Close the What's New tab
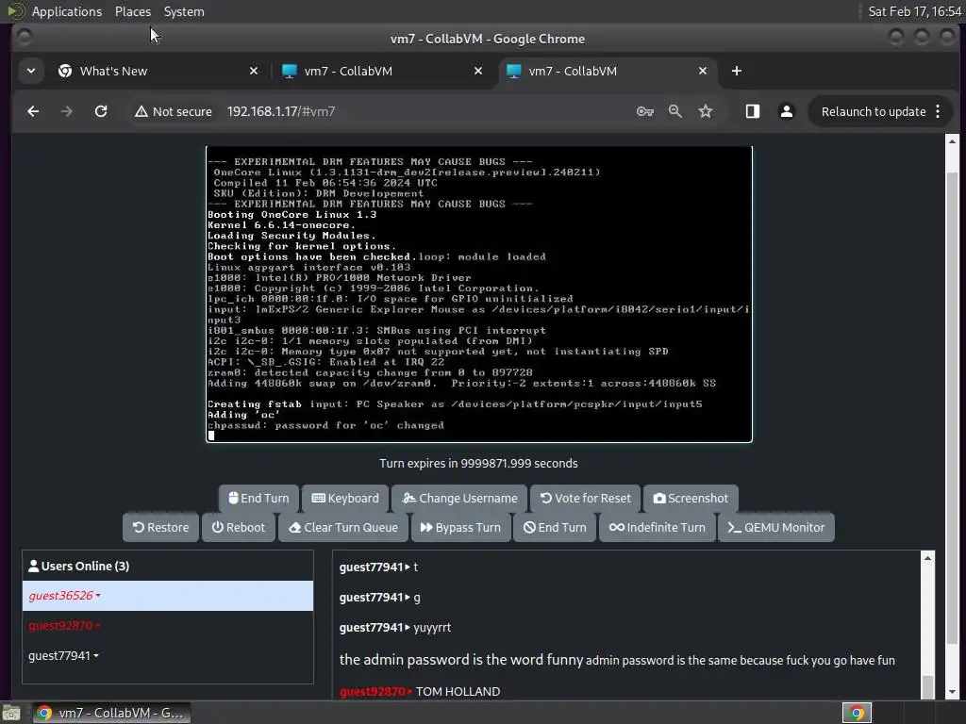 click(253, 71)
